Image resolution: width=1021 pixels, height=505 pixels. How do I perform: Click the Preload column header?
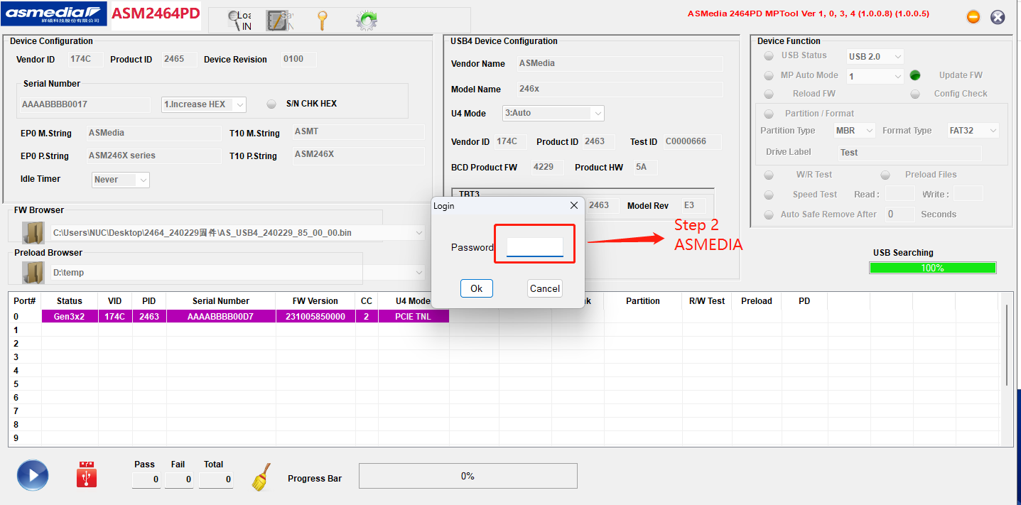pos(757,301)
